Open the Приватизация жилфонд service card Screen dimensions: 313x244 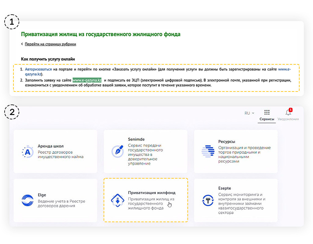point(146,200)
